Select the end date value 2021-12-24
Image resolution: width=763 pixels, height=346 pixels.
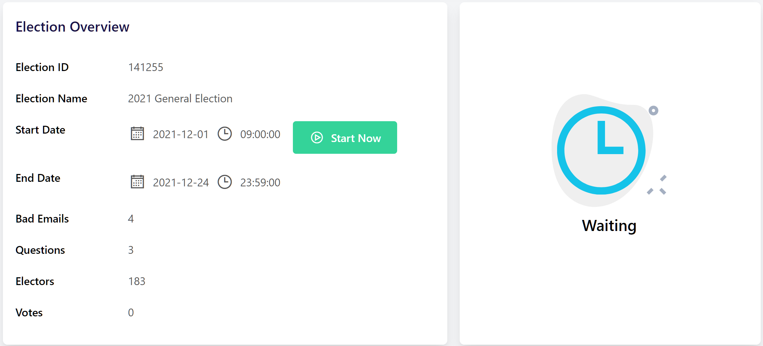click(180, 182)
